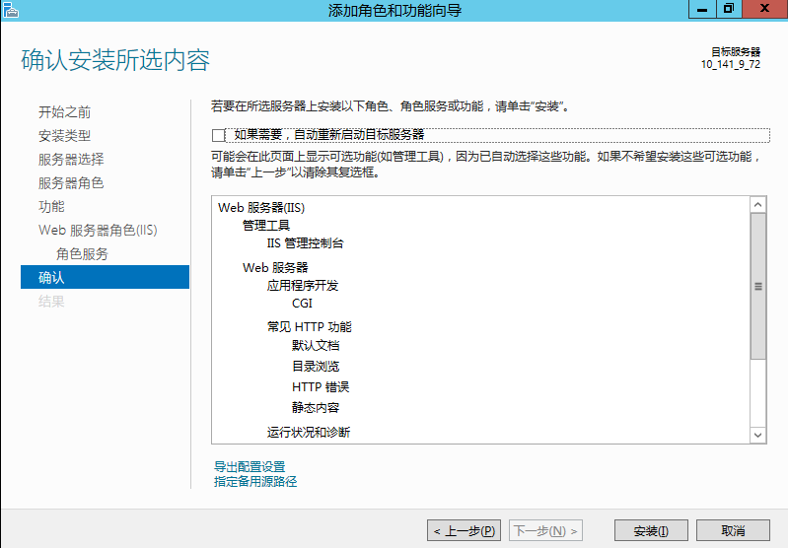Switch to the 服务器角色 step
This screenshot has width=788, height=548.
(71, 183)
